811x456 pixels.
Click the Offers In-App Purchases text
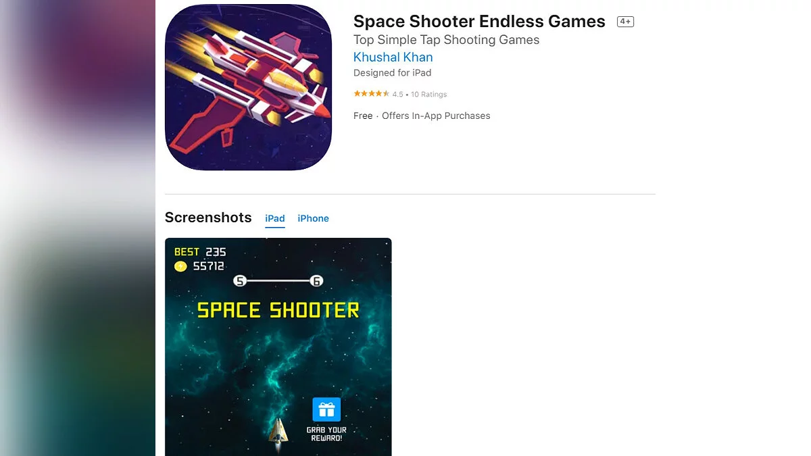436,116
